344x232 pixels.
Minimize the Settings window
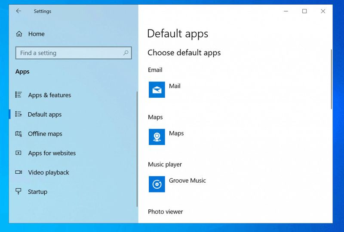(286, 11)
